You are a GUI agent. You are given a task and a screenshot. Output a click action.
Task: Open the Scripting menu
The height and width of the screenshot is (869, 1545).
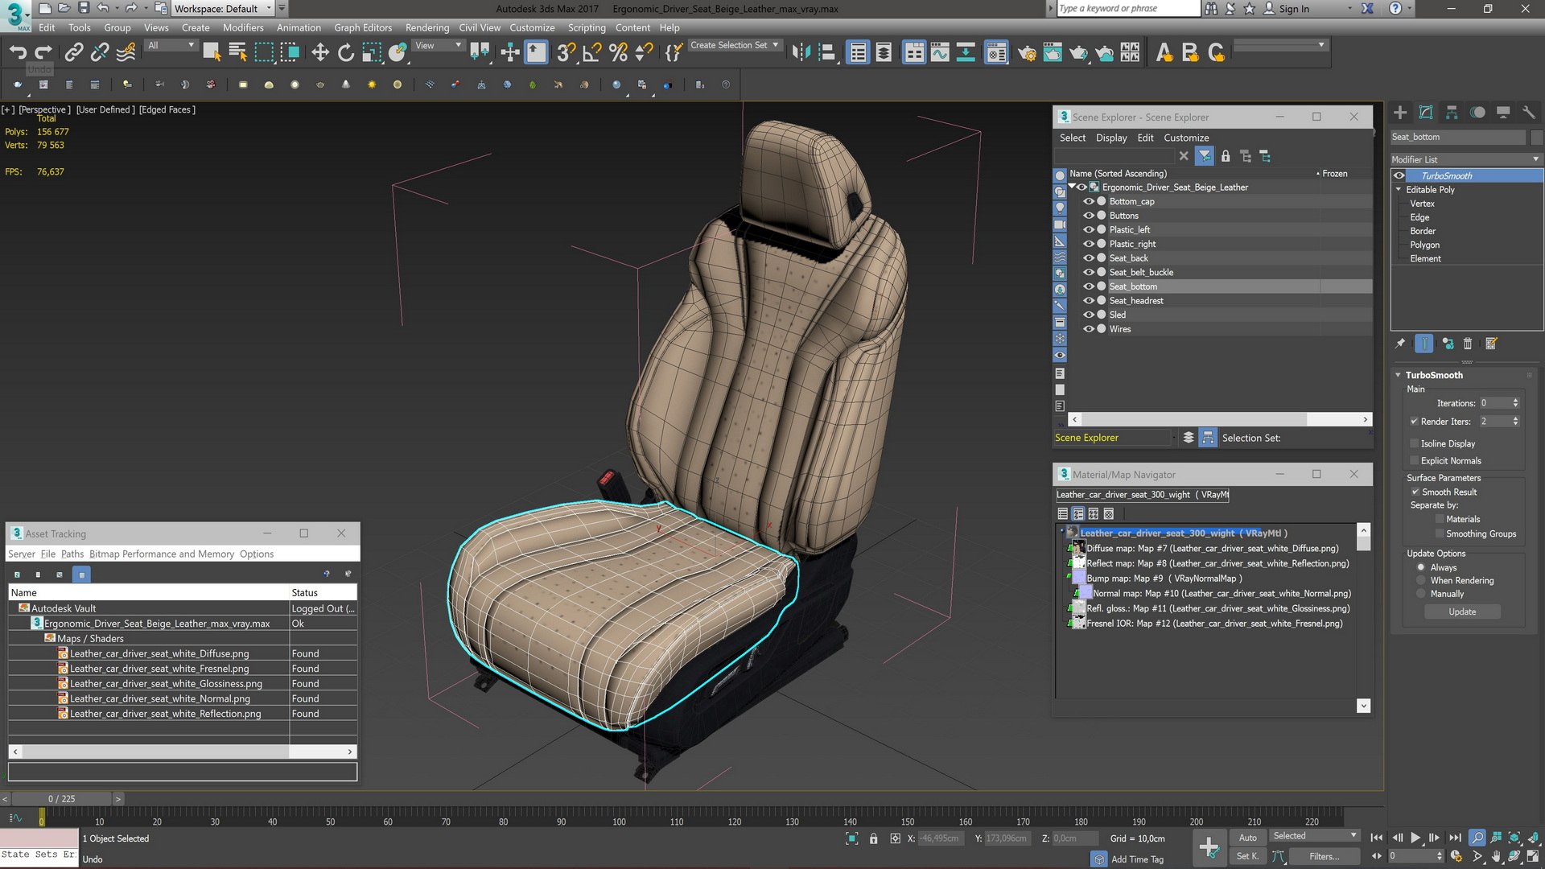(x=587, y=27)
